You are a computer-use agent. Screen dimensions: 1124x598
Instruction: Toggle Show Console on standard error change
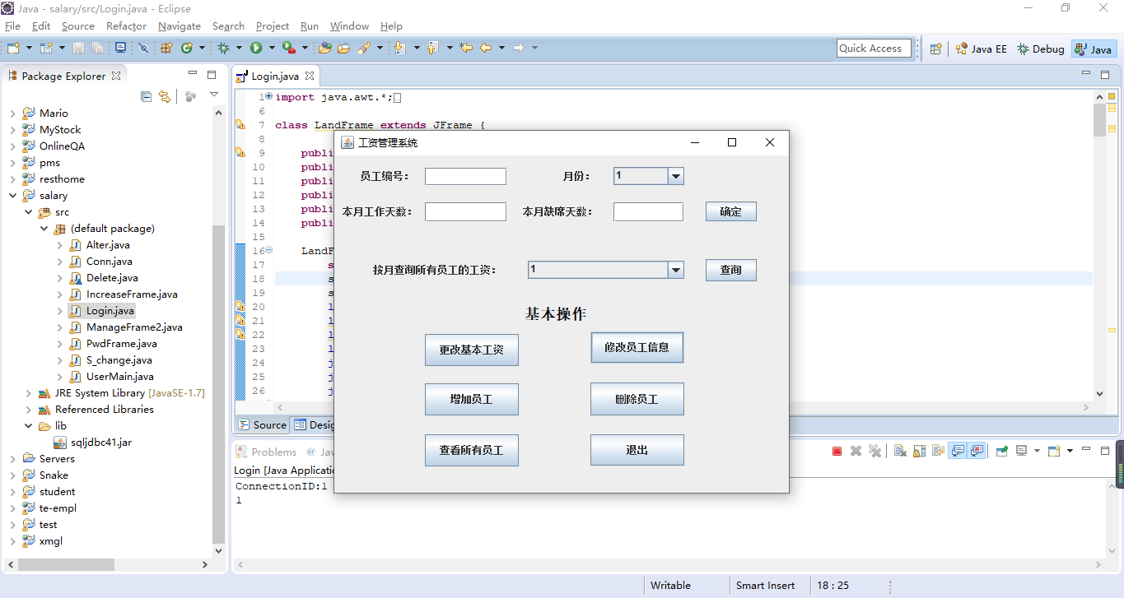977,451
